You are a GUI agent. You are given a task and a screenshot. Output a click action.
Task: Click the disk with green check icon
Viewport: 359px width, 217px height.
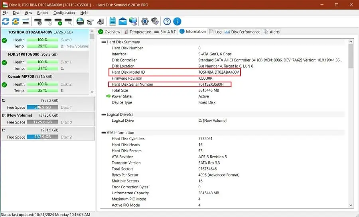58,22
